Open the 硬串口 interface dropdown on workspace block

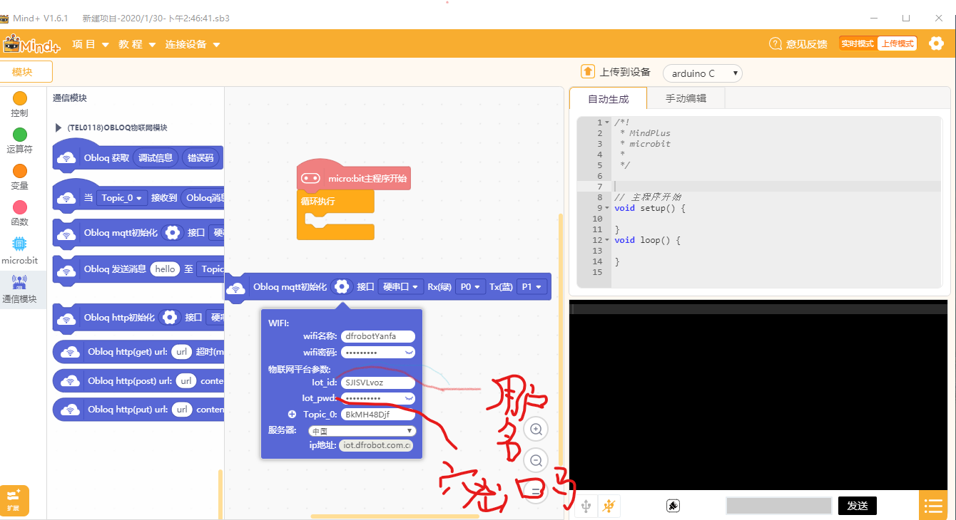pos(401,286)
